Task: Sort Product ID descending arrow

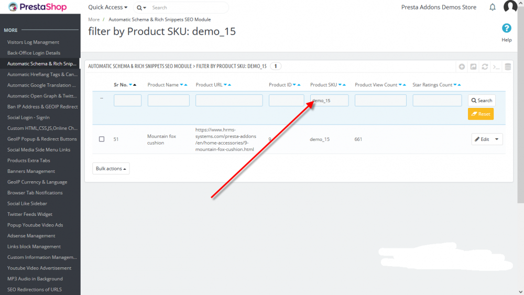Action: [294, 85]
